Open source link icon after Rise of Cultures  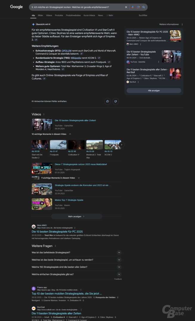44,78
